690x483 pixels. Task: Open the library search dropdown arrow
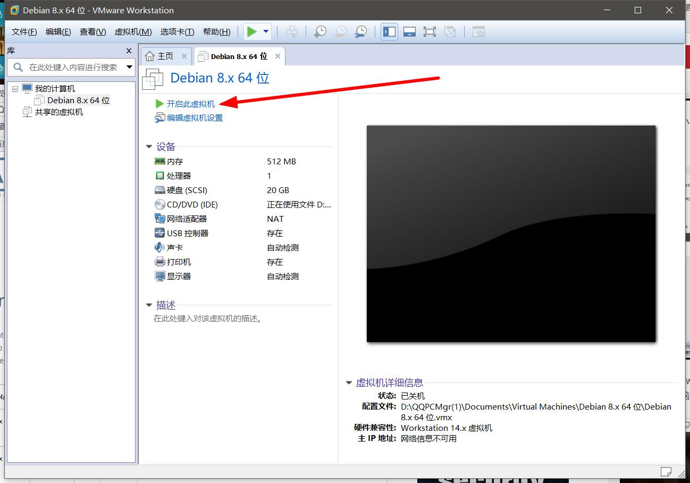(130, 67)
